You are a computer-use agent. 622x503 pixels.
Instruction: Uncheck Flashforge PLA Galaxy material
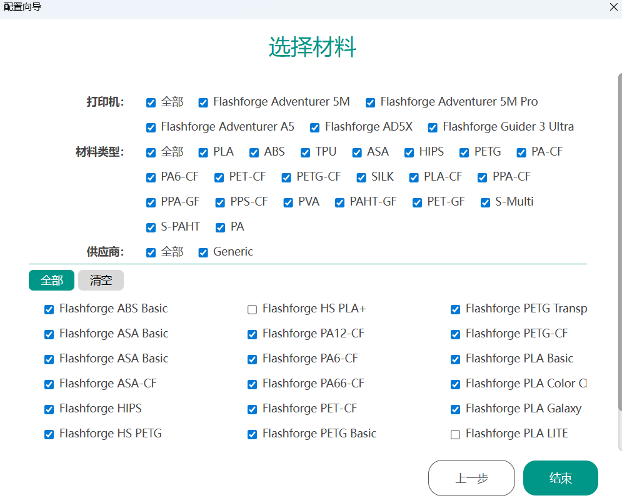(455, 409)
